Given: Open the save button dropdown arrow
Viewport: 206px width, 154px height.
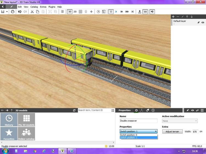Looking at the screenshot, I should pyautogui.click(x=7, y=12).
